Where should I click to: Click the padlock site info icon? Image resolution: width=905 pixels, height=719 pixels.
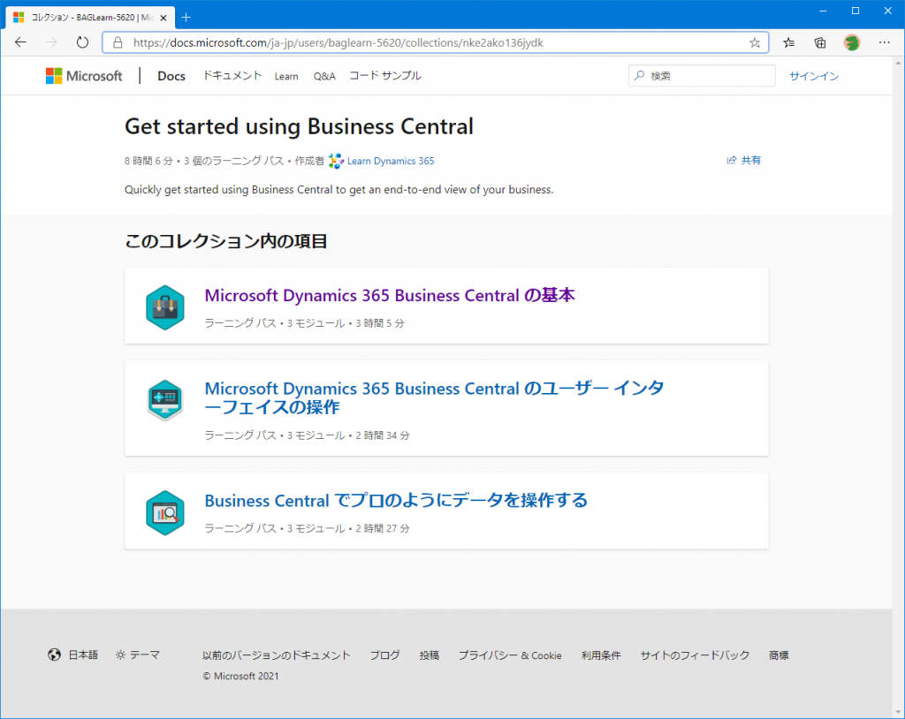pyautogui.click(x=118, y=42)
